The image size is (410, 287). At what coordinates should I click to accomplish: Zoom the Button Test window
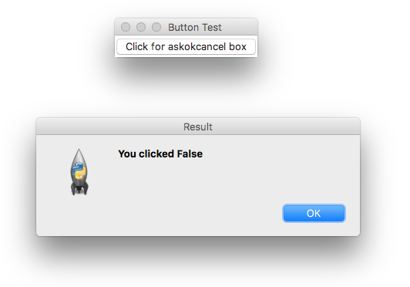pyautogui.click(x=156, y=27)
